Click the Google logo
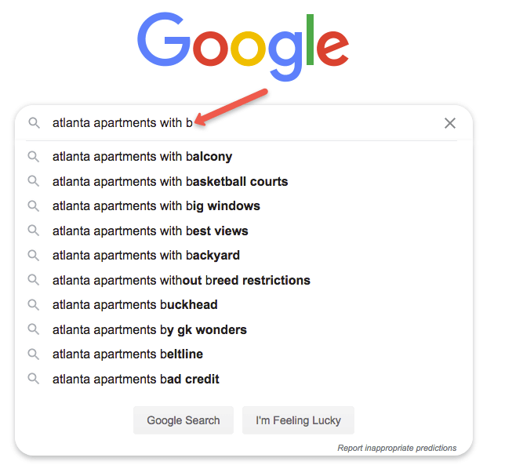 [x=243, y=46]
